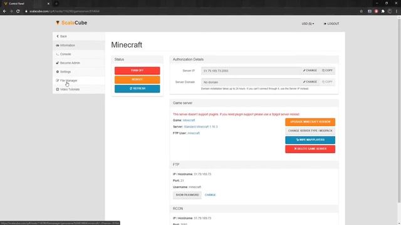Open the Information sidebar item
This screenshot has width=401, height=225.
(79, 45)
